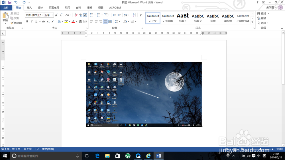Expand the styles gallery more arrow
The height and width of the screenshot is (160, 285).
click(x=252, y=22)
